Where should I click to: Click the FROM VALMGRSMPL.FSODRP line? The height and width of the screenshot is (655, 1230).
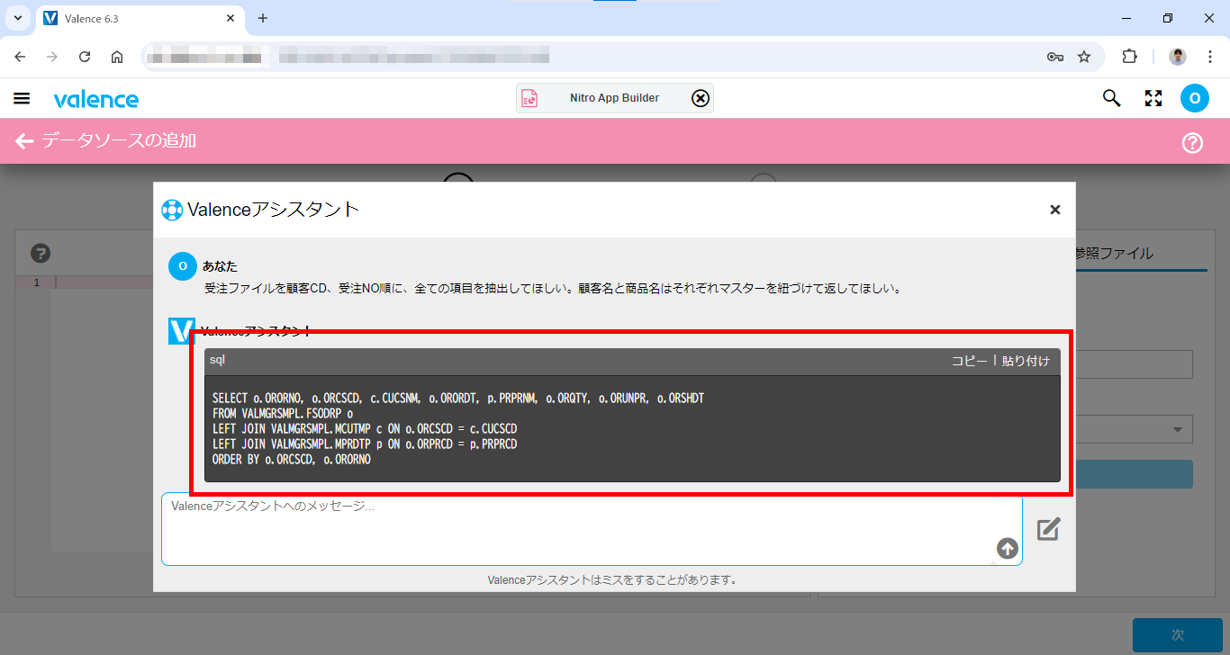[x=282, y=413]
